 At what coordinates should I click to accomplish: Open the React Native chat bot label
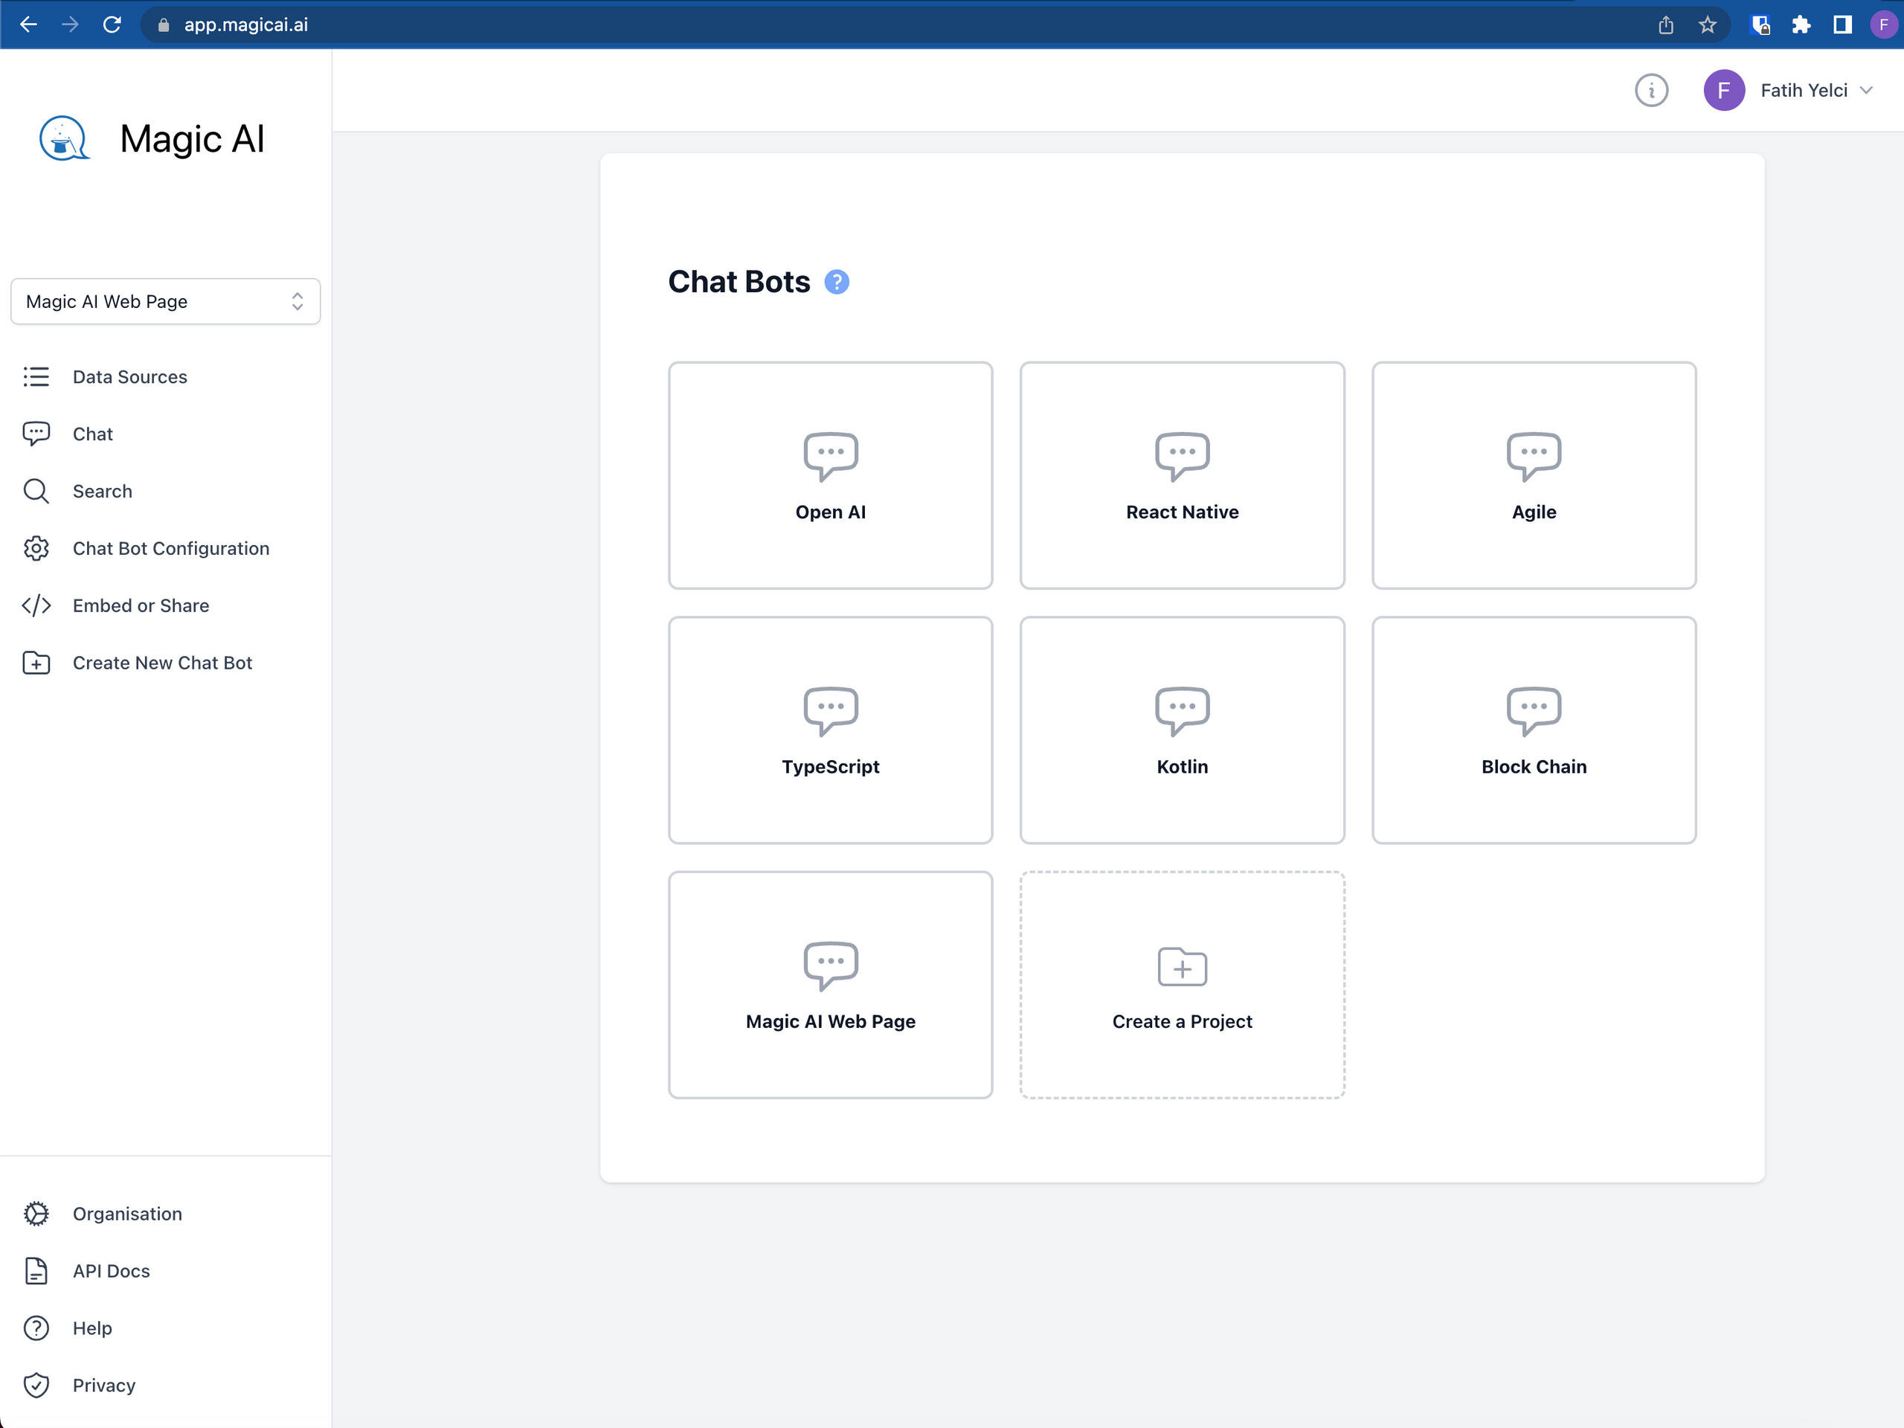1182,512
